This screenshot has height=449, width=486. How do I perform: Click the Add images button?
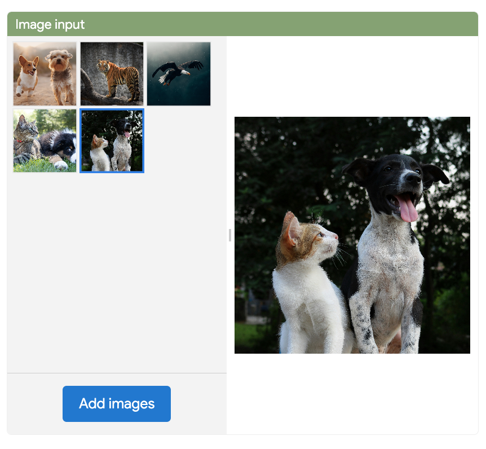click(117, 403)
